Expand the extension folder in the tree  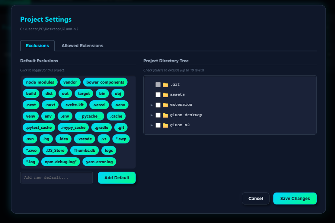152,105
